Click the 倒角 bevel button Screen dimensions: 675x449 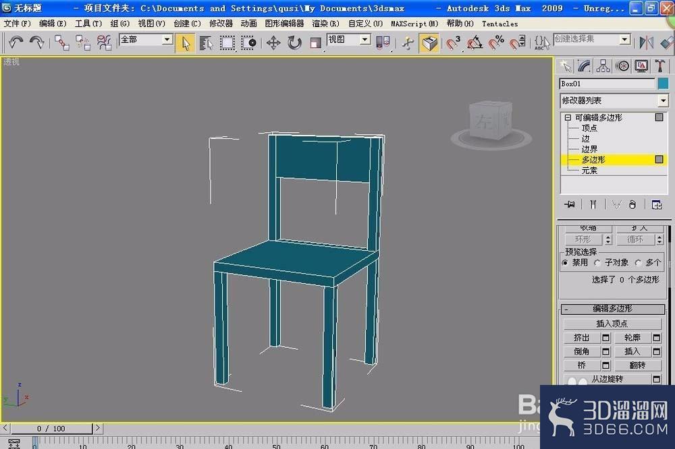582,351
